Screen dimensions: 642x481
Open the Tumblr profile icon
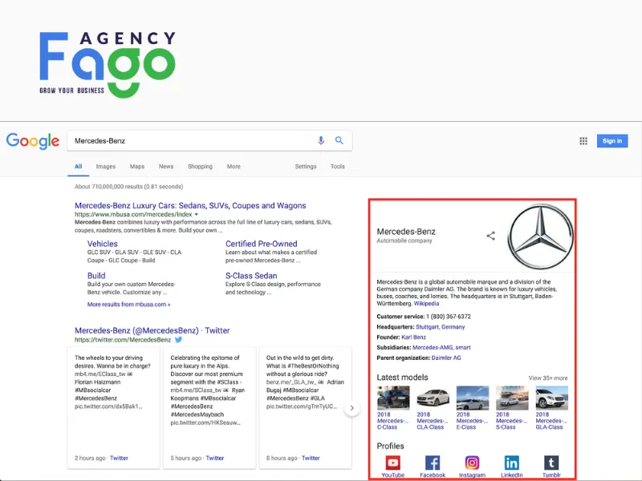click(x=551, y=463)
